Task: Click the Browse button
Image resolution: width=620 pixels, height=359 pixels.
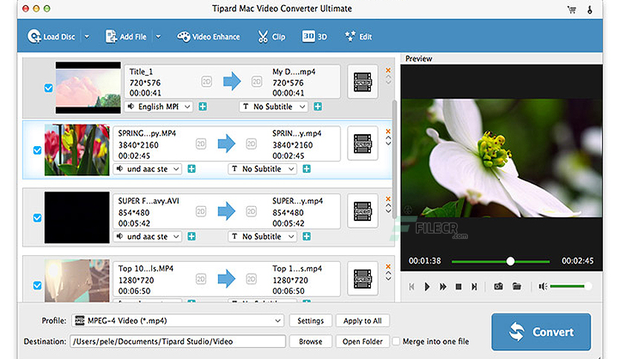Action: coord(311,341)
